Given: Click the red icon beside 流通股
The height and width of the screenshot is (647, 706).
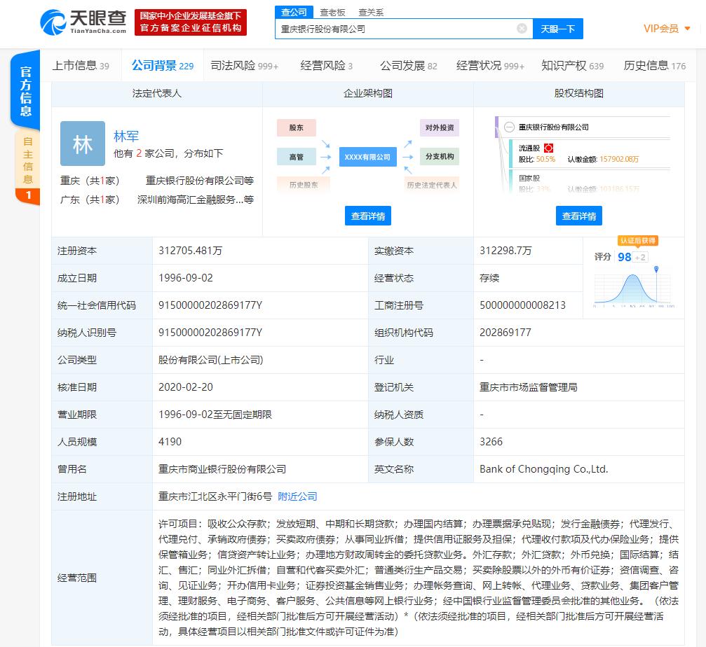Looking at the screenshot, I should coord(549,148).
